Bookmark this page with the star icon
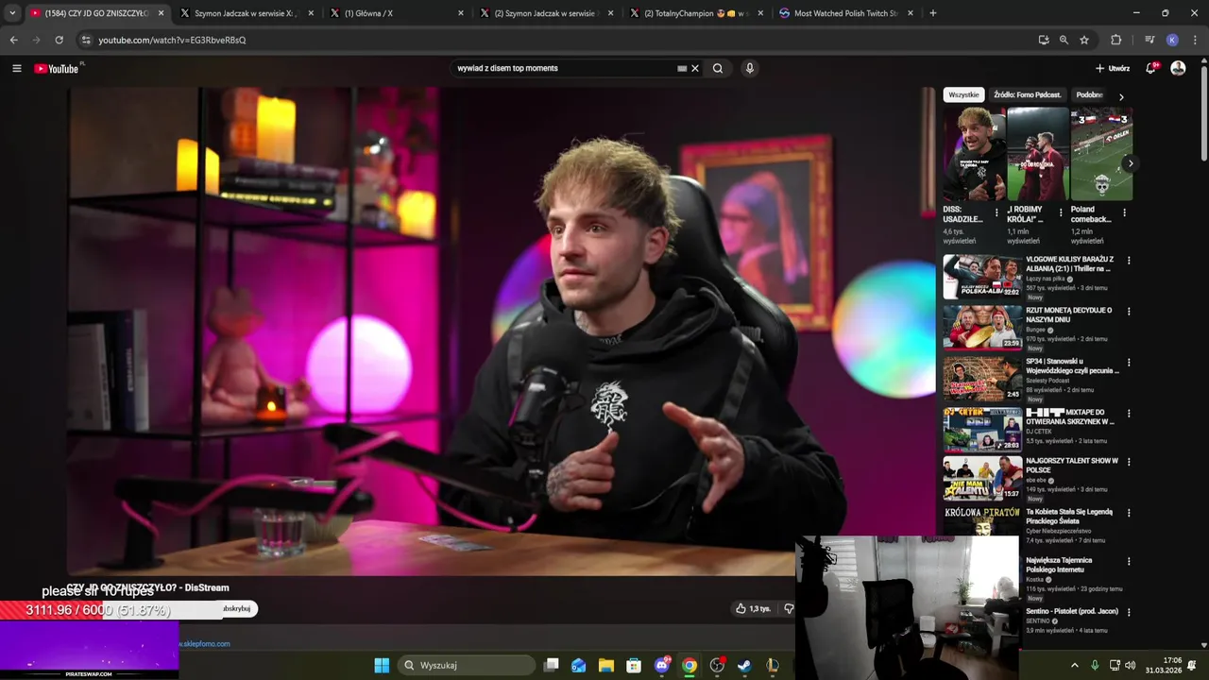The image size is (1209, 680). click(1084, 40)
